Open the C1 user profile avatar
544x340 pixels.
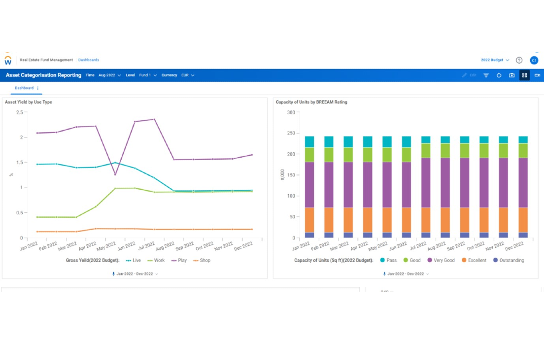pos(534,60)
